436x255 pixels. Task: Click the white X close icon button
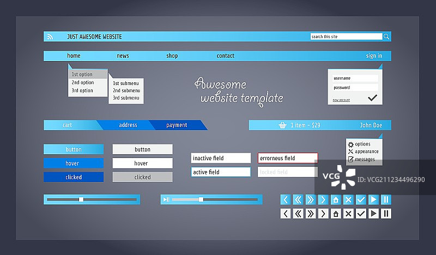[x=348, y=214]
